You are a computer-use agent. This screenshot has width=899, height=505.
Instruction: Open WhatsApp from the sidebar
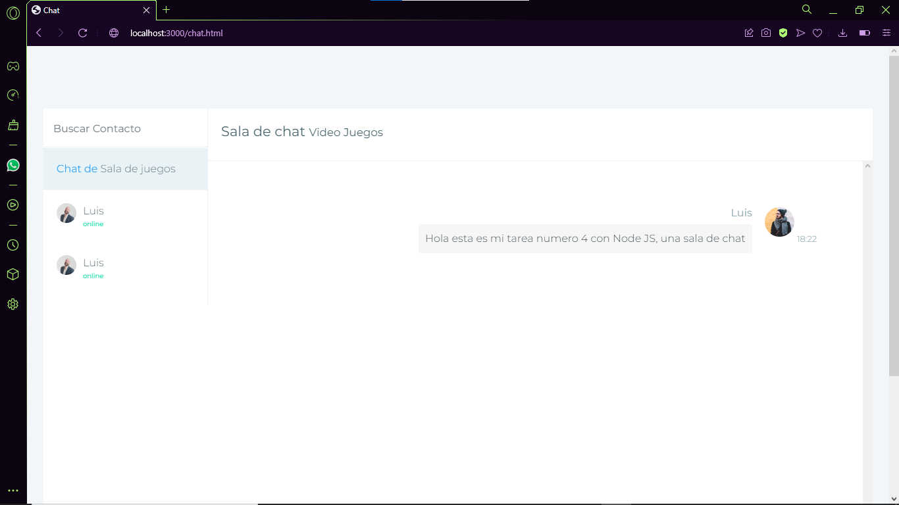coord(13,165)
